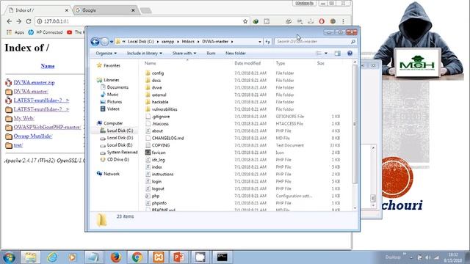Open the Apps bookmark shortcut

pyautogui.click(x=15, y=32)
